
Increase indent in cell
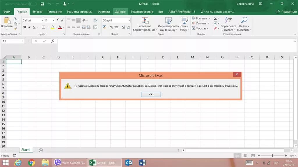coord(88,27)
